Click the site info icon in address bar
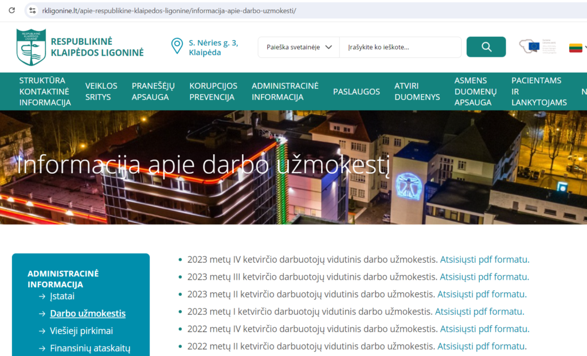 click(x=32, y=10)
